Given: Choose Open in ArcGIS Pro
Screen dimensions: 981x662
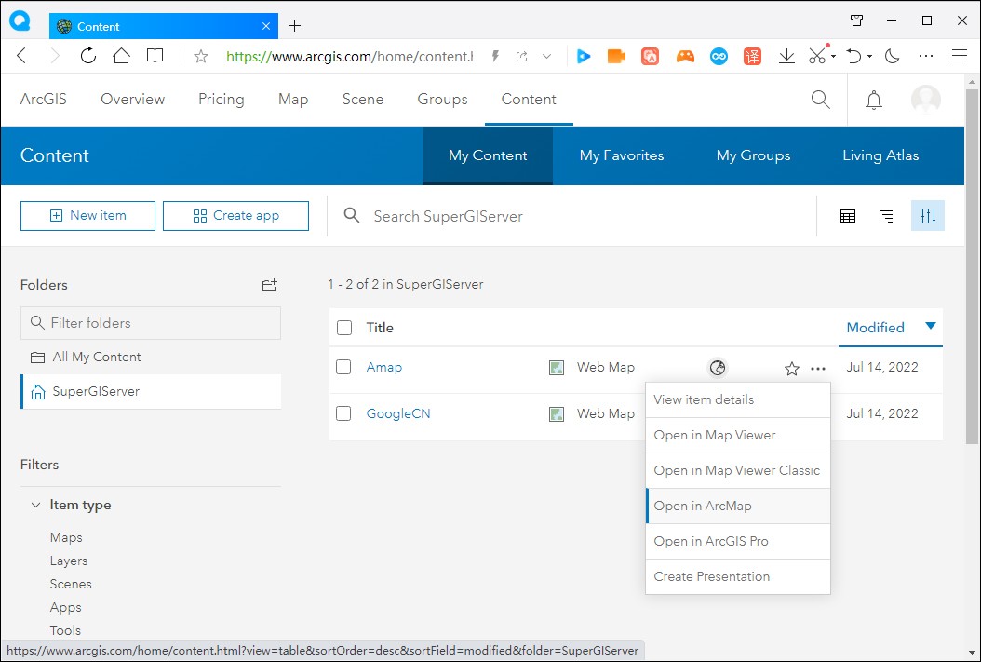Looking at the screenshot, I should 738,541.
